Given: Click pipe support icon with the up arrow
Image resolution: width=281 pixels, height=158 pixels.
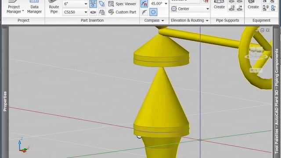Looking at the screenshot, I should [x=240, y=8].
